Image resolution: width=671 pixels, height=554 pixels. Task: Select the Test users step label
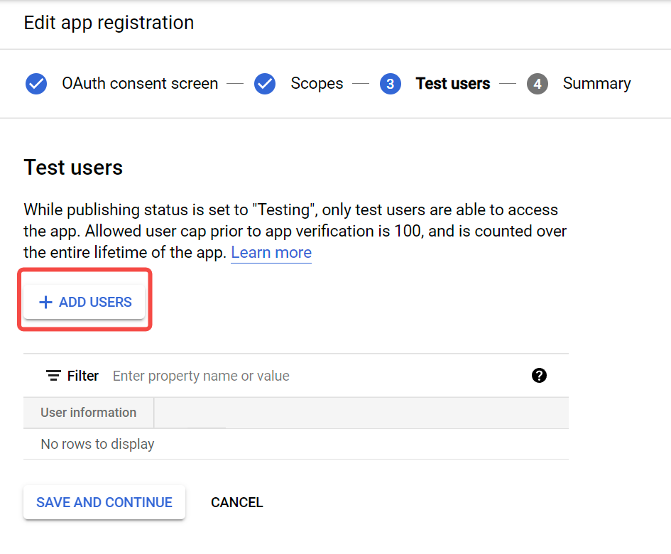(452, 83)
